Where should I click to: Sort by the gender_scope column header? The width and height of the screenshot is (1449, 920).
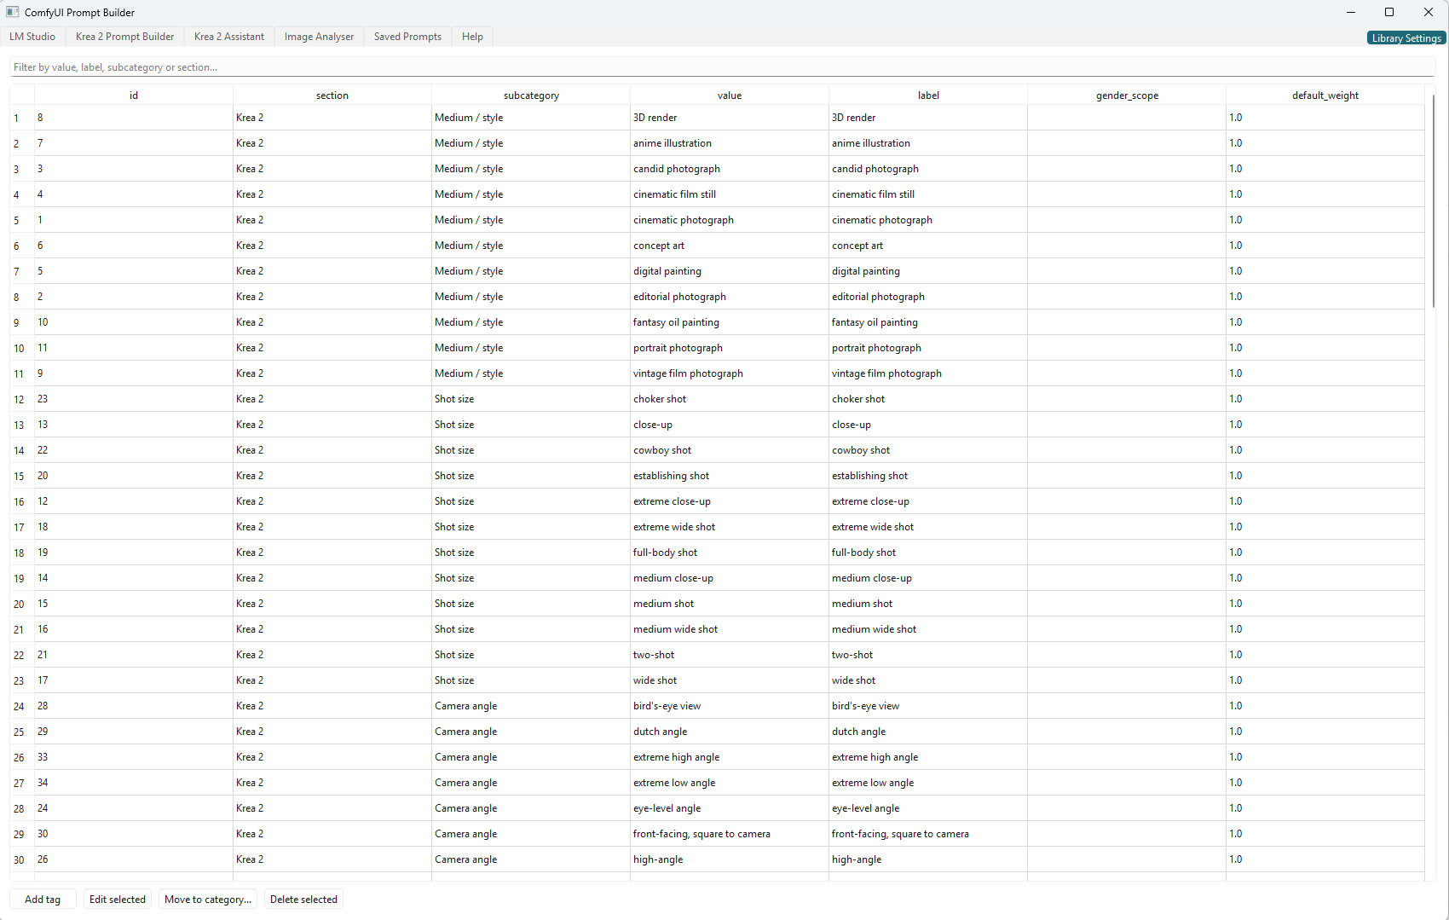point(1127,95)
